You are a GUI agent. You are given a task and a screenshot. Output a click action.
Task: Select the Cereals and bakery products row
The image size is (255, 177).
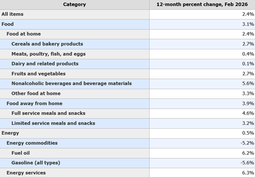coord(127,44)
